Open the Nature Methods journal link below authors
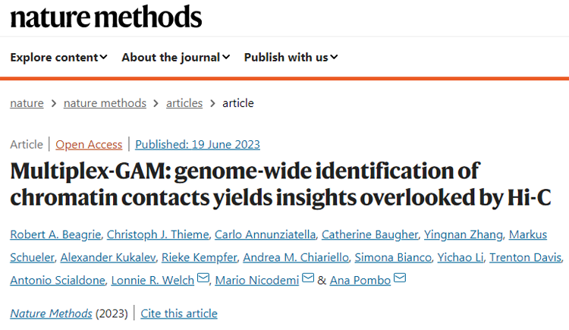The image size is (569, 330). [x=51, y=313]
